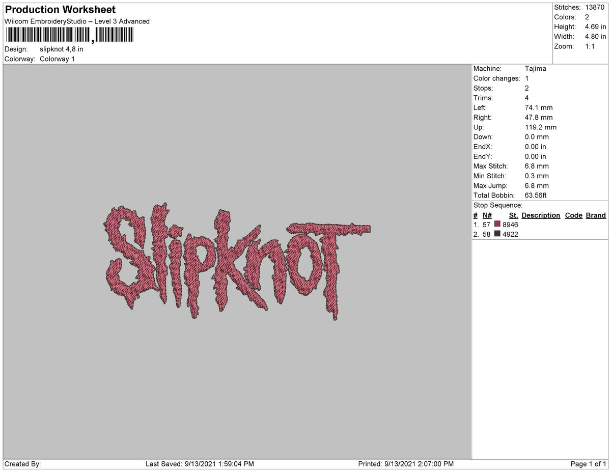
Task: Click the Code column header
Action: point(574,215)
